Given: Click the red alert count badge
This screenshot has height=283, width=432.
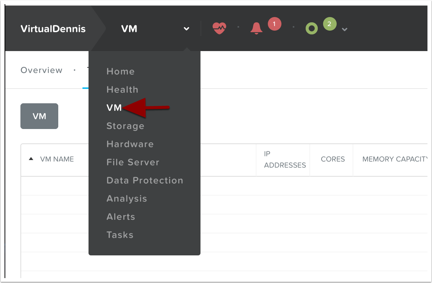Looking at the screenshot, I should 274,24.
